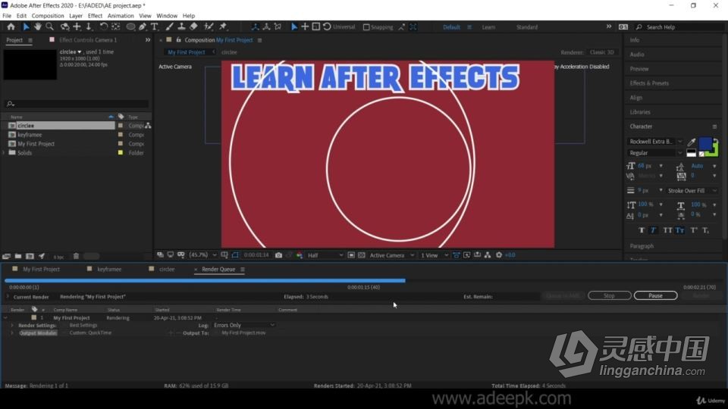Select the Horizontal Type tool
This screenshot has height=409, width=728.
coord(155,27)
